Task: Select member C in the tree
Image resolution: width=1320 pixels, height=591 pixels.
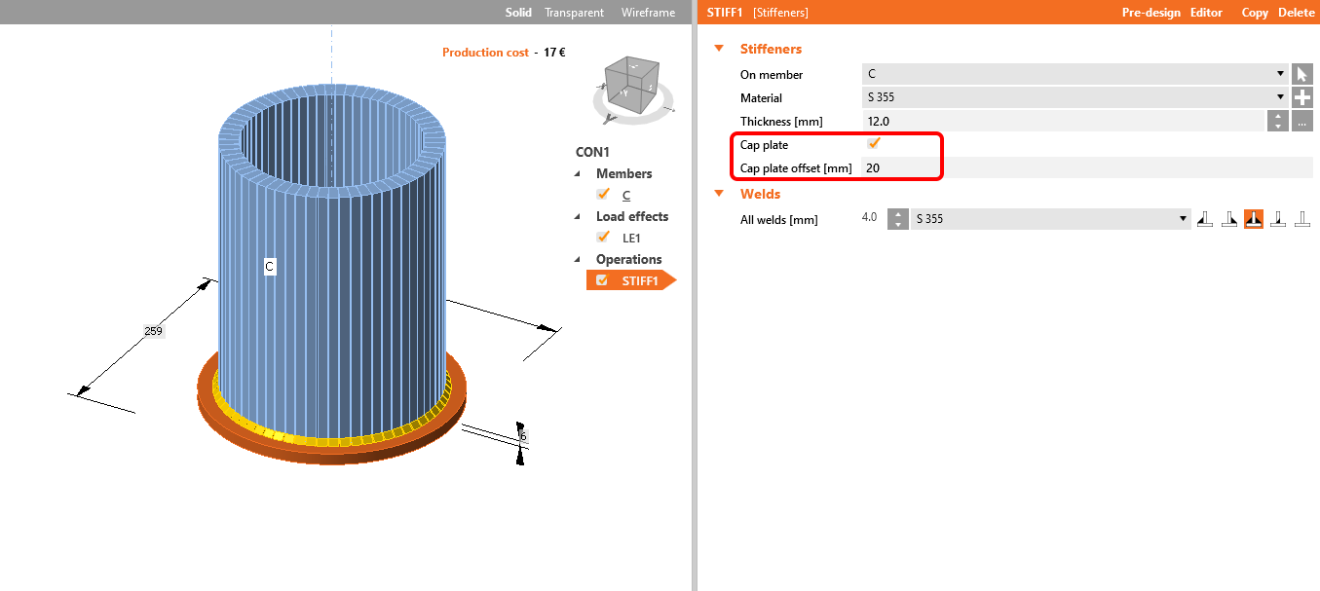Action: click(x=626, y=195)
